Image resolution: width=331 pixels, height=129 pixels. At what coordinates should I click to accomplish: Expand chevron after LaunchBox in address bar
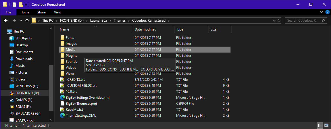coord(110,21)
